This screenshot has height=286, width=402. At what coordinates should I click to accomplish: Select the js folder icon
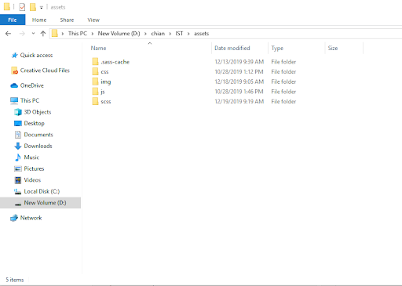pyautogui.click(x=95, y=92)
